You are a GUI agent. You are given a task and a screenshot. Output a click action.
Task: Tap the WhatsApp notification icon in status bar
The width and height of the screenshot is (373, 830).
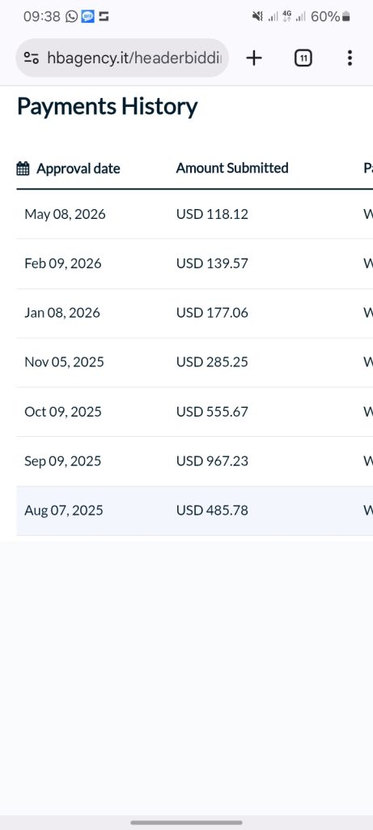(71, 16)
